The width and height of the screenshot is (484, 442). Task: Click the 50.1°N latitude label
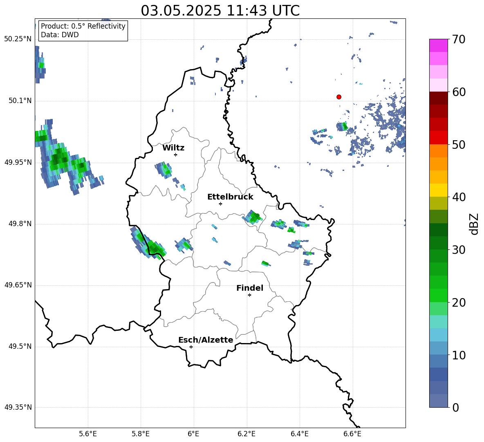pyautogui.click(x=20, y=101)
